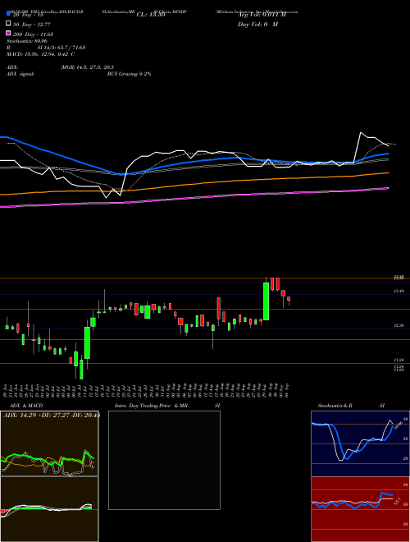Click the 'CL: 13.30' closing price label

[151, 15]
